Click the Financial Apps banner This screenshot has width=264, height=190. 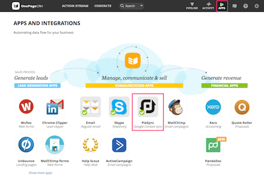click(x=224, y=85)
